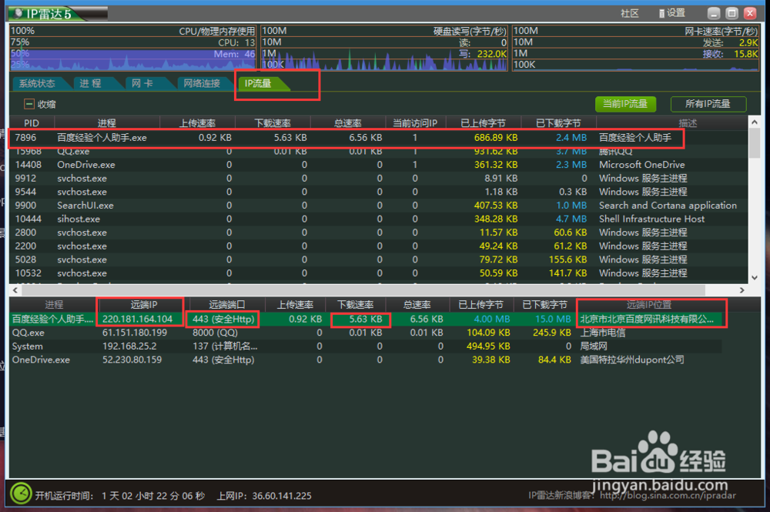Screen dimensions: 770x512
Task: Sort by 已上传字节 column in process table
Action: pyautogui.click(x=483, y=123)
